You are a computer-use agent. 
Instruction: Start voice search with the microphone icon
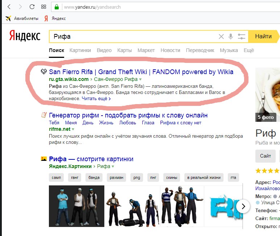(x=231, y=37)
